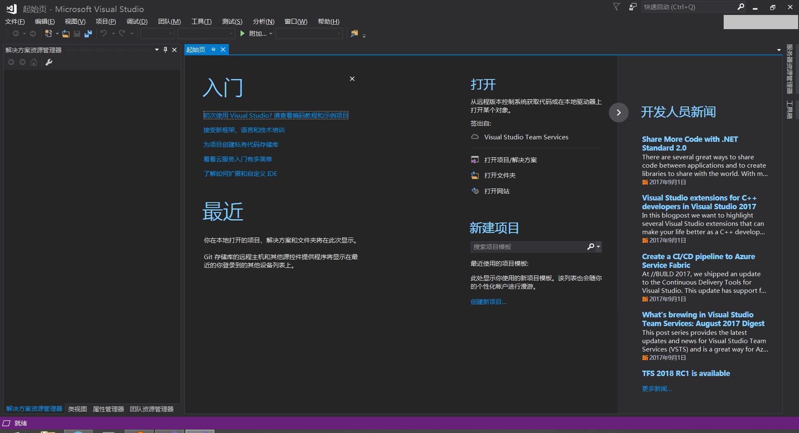Click the Forward icon in Solution Explorer
The image size is (799, 433).
click(x=22, y=62)
